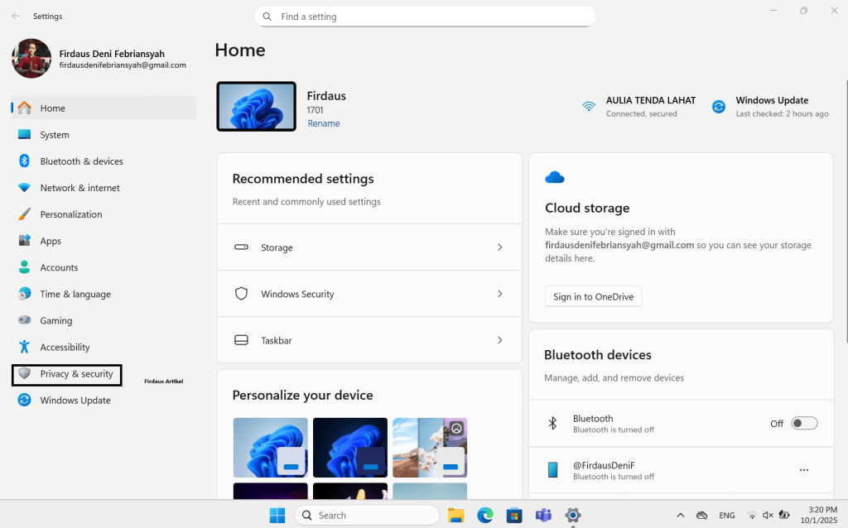Open the Windows Security row chevron
The width and height of the screenshot is (848, 528).
click(x=499, y=294)
